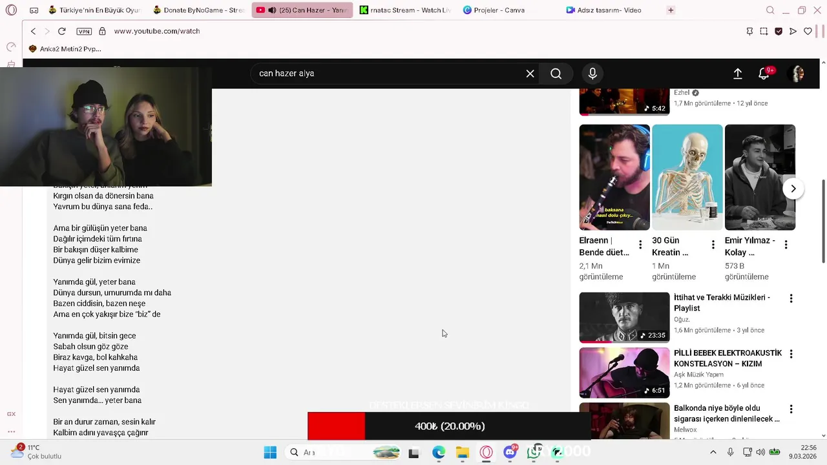Take a snapshot with the capture icon
This screenshot has width=827, height=465.
pos(764,31)
